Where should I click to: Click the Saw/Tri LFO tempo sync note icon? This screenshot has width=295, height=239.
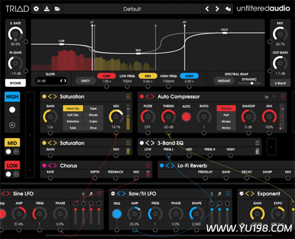point(219,194)
